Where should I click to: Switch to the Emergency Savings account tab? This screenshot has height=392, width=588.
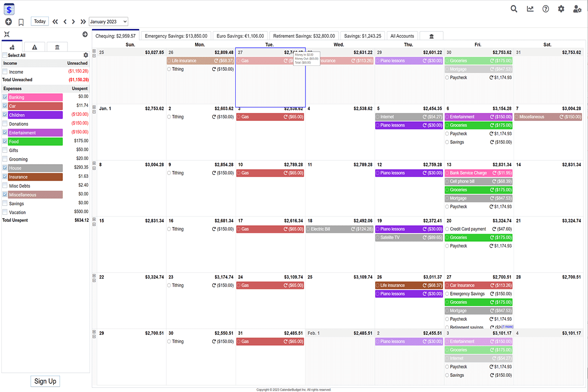coord(176,36)
